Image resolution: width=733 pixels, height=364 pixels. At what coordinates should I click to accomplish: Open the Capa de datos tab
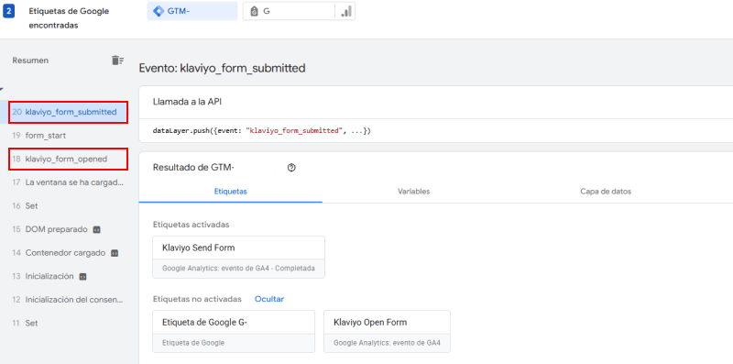pos(606,192)
